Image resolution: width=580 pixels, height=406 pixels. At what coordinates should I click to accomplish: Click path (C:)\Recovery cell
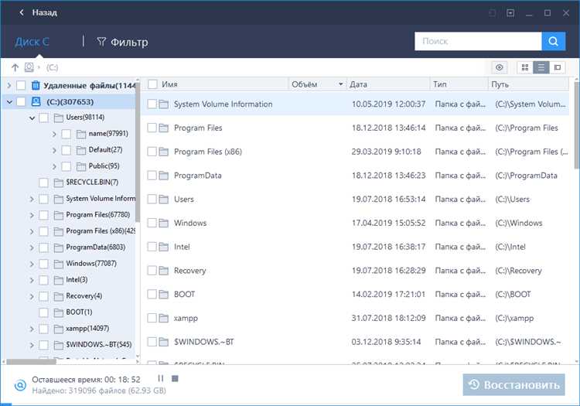point(518,271)
